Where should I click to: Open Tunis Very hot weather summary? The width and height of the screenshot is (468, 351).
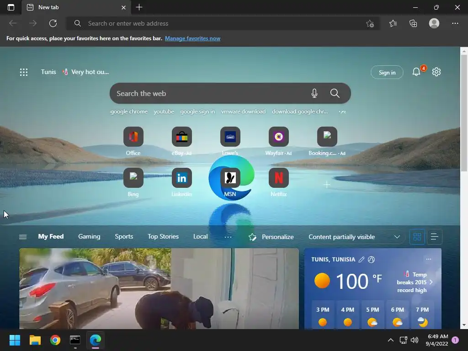pyautogui.click(x=74, y=72)
